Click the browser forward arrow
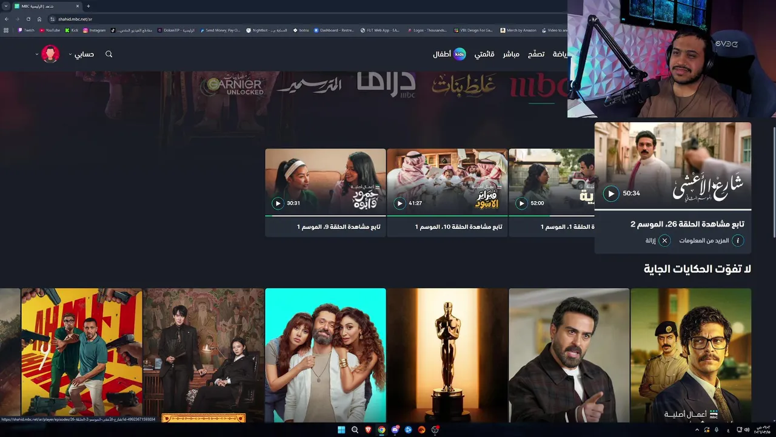Viewport: 776px width, 437px height. click(18, 19)
